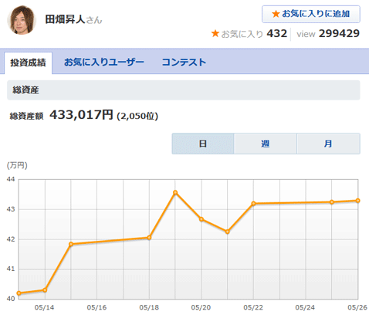
Task: Click 田畑昇人 profile avatar photo
Action: pyautogui.click(x=22, y=20)
